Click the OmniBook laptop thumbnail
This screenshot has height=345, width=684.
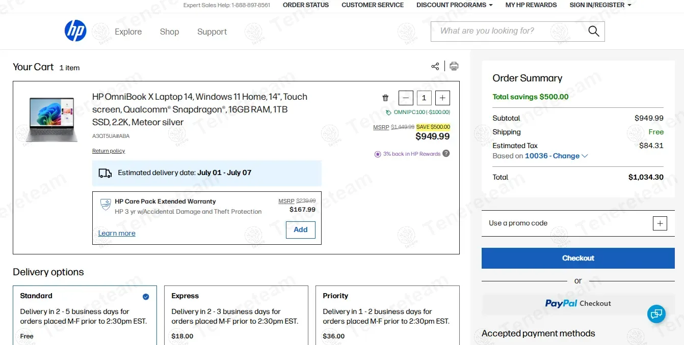pyautogui.click(x=51, y=120)
